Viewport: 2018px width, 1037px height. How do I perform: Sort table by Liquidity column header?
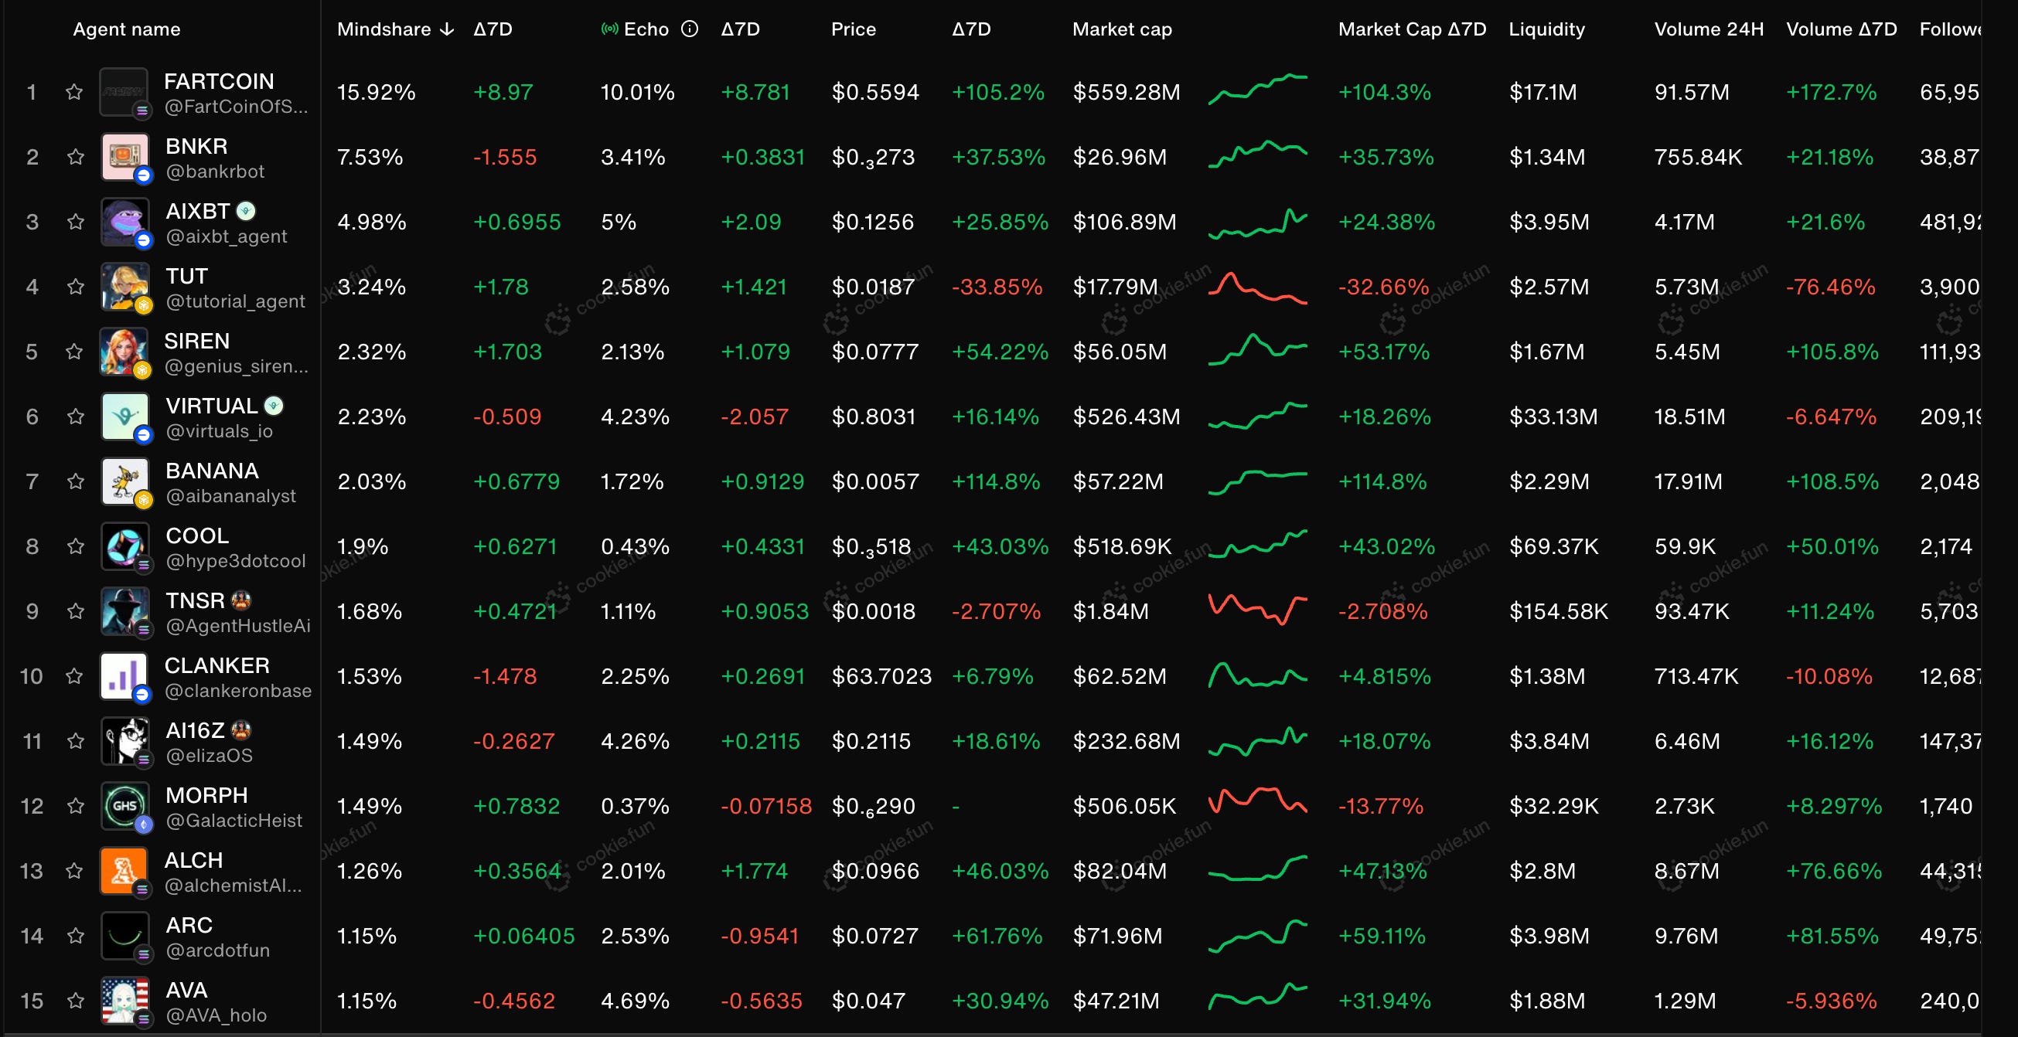[x=1546, y=29]
